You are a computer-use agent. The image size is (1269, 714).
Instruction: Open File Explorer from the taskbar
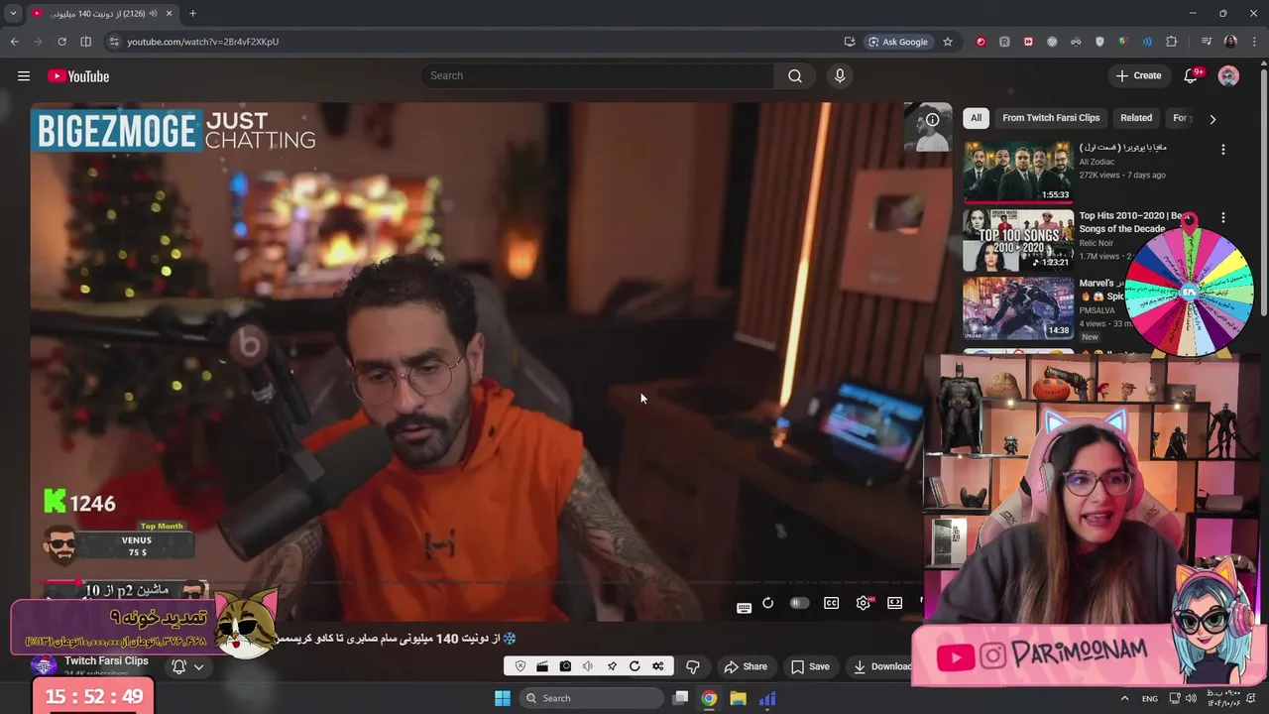738,698
